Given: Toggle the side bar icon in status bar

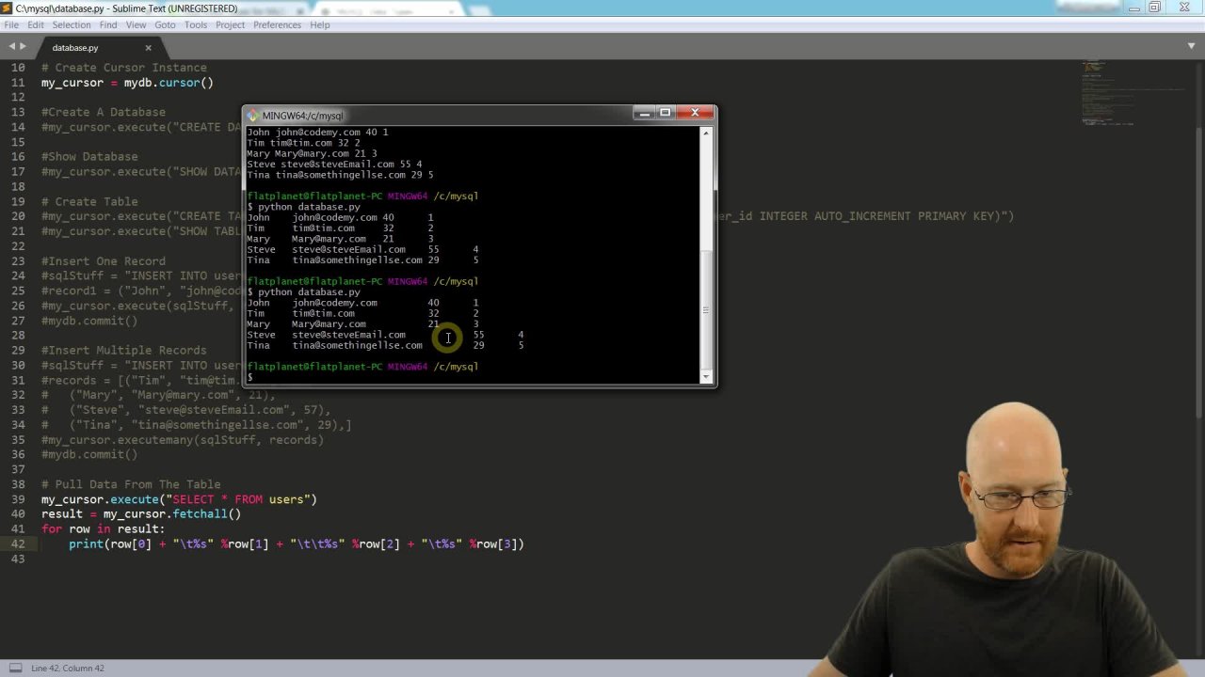Looking at the screenshot, I should 15,668.
